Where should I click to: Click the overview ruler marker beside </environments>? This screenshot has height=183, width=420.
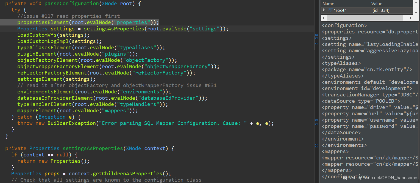(316, 145)
